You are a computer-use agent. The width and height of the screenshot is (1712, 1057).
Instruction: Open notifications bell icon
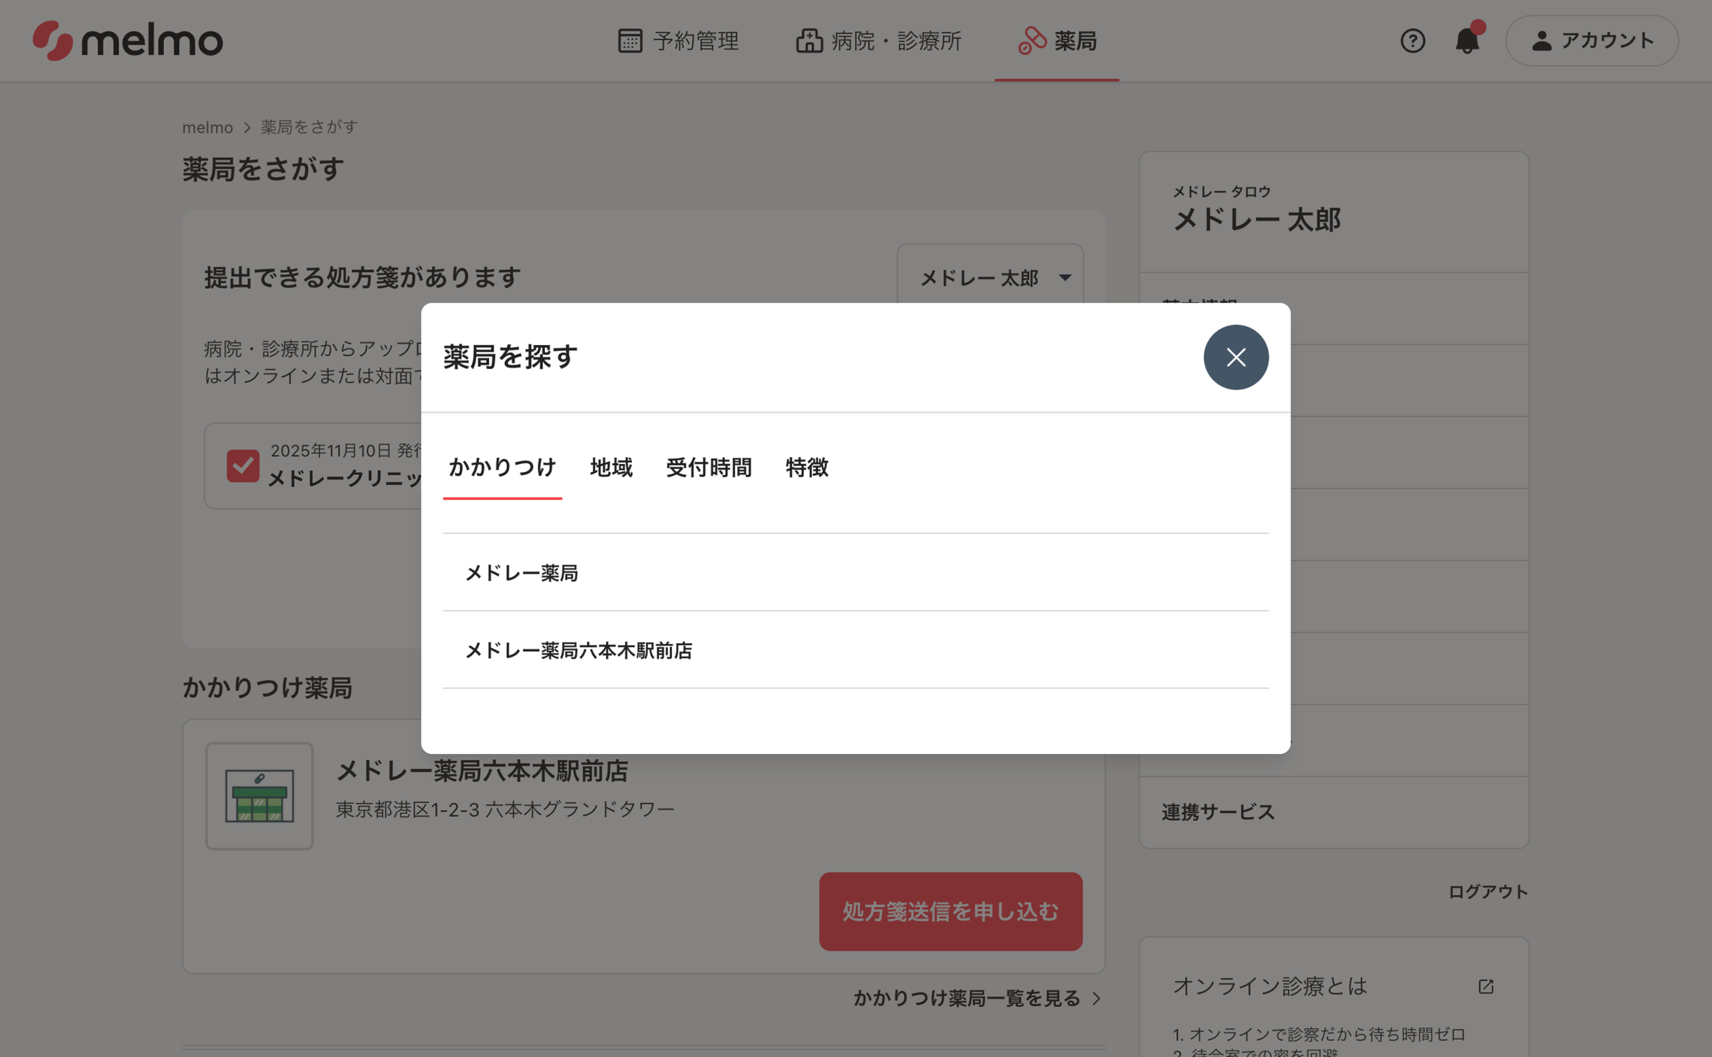(x=1467, y=41)
